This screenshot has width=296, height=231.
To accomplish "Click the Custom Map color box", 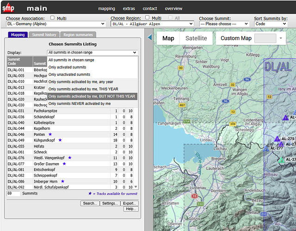I will [x=265, y=38].
